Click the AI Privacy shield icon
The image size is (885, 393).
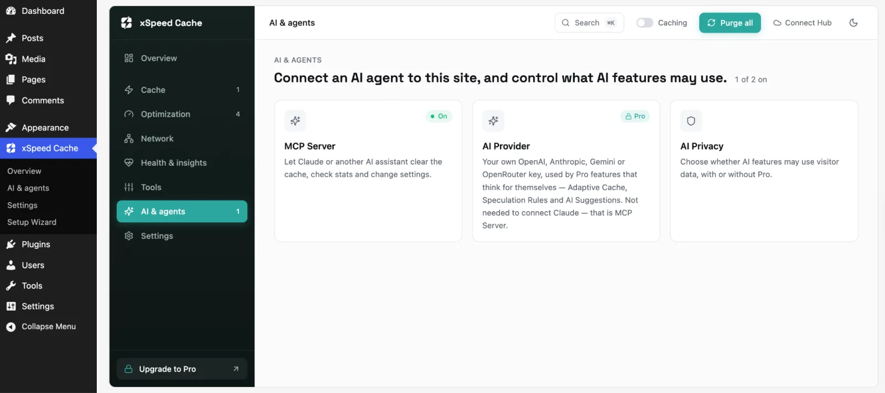(x=691, y=120)
